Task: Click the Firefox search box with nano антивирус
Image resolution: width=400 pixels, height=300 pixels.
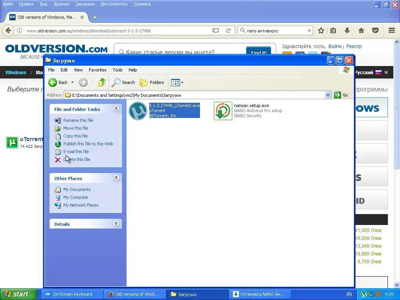Action: (x=274, y=30)
